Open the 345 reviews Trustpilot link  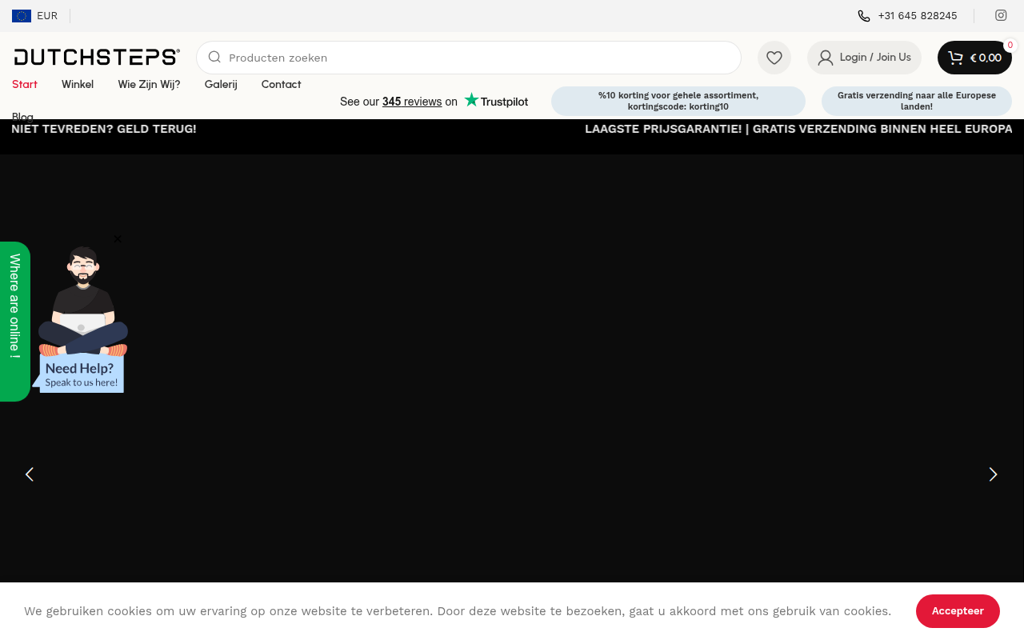tap(412, 102)
